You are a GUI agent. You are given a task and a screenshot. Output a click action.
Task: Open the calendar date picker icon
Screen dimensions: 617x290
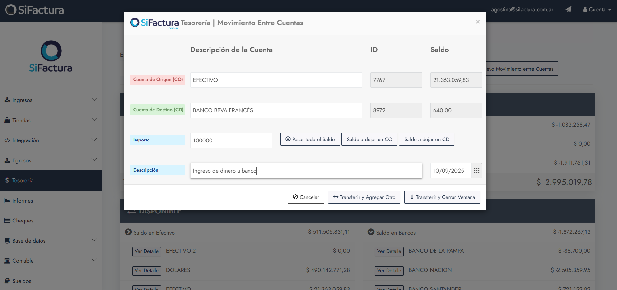[x=476, y=171]
